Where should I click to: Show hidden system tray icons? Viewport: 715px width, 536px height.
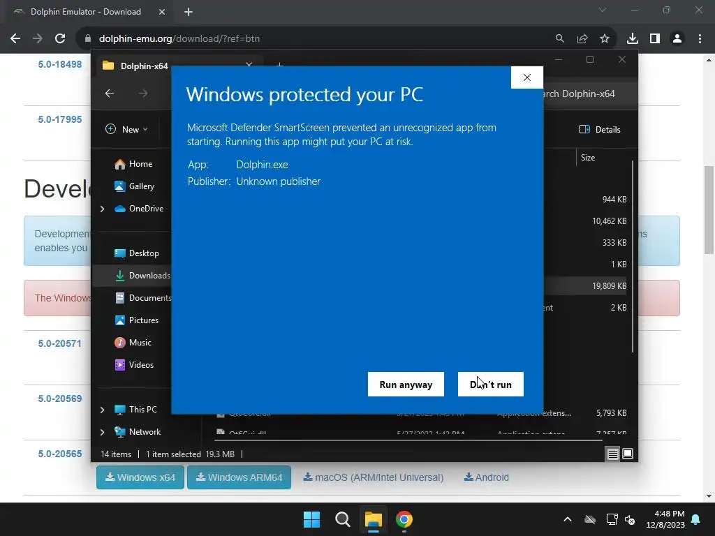coord(567,519)
